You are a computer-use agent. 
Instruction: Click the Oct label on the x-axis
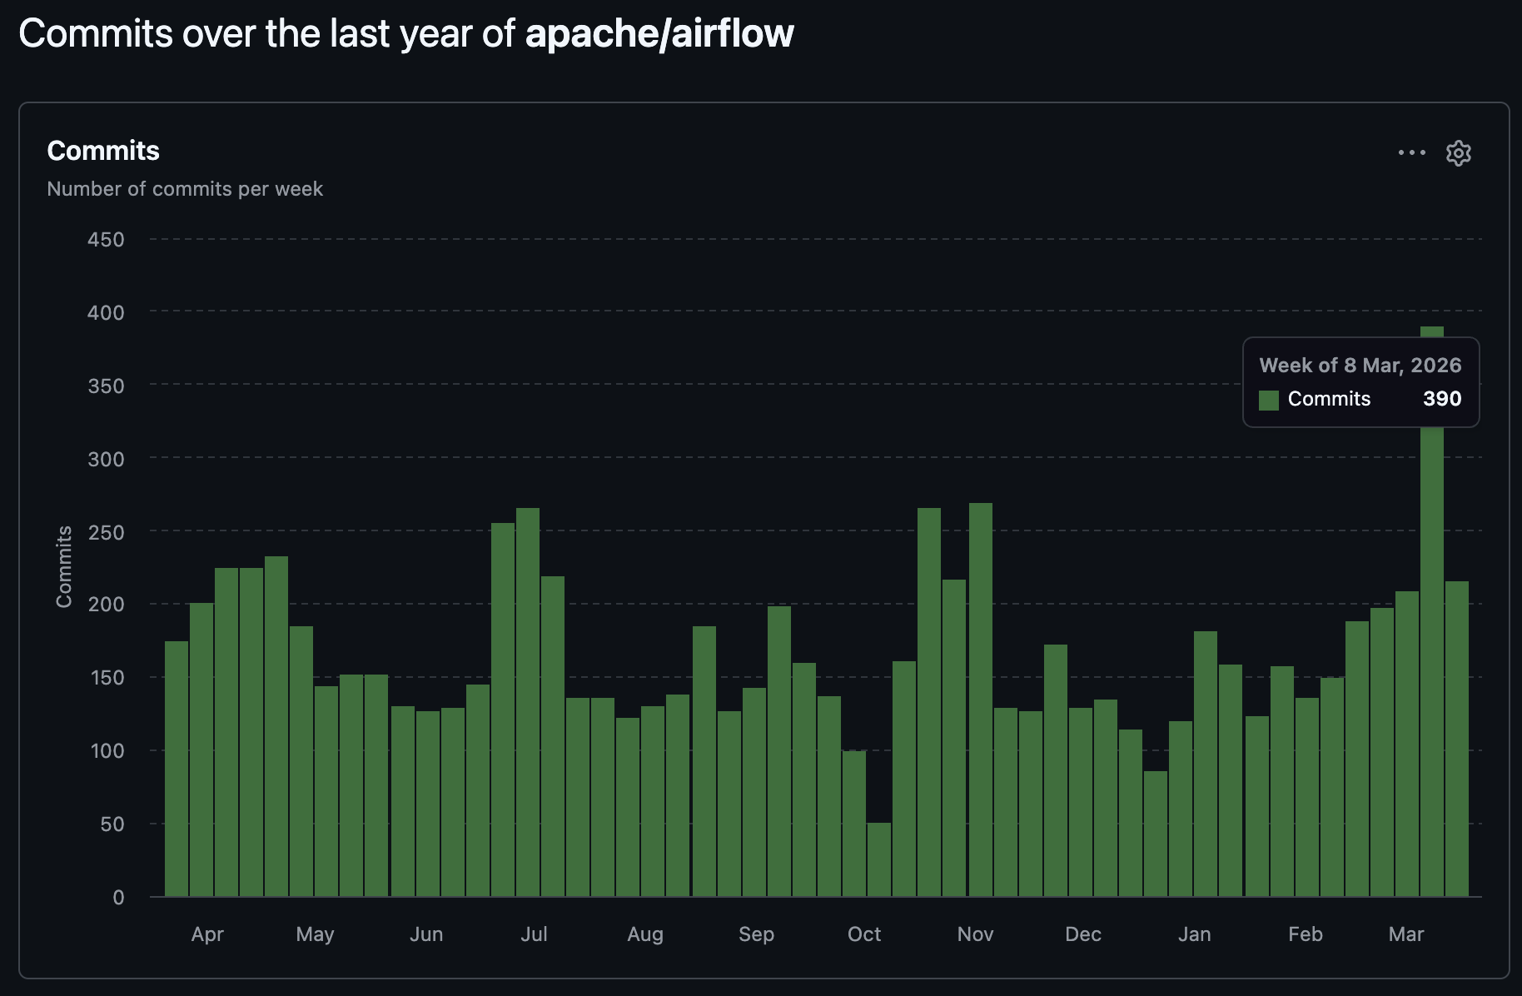click(863, 934)
